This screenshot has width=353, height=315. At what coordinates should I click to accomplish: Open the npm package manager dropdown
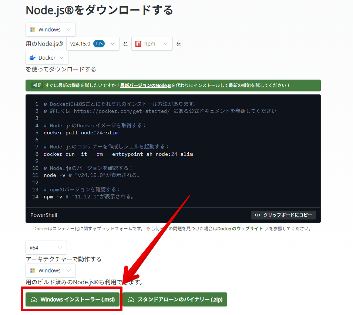point(152,44)
